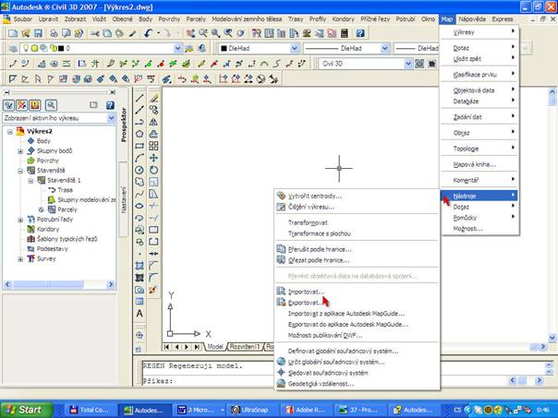Click the Undo arrow icon
The height and width of the screenshot is (418, 558).
click(149, 33)
